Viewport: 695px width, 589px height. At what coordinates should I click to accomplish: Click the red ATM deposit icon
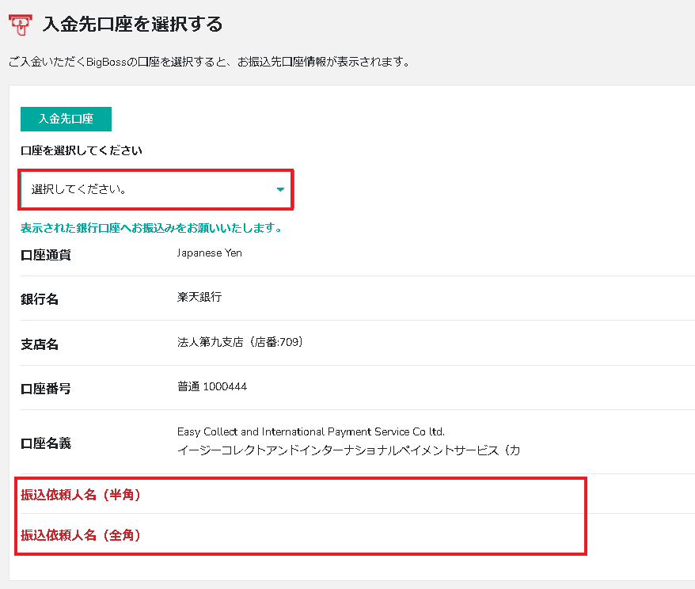21,25
